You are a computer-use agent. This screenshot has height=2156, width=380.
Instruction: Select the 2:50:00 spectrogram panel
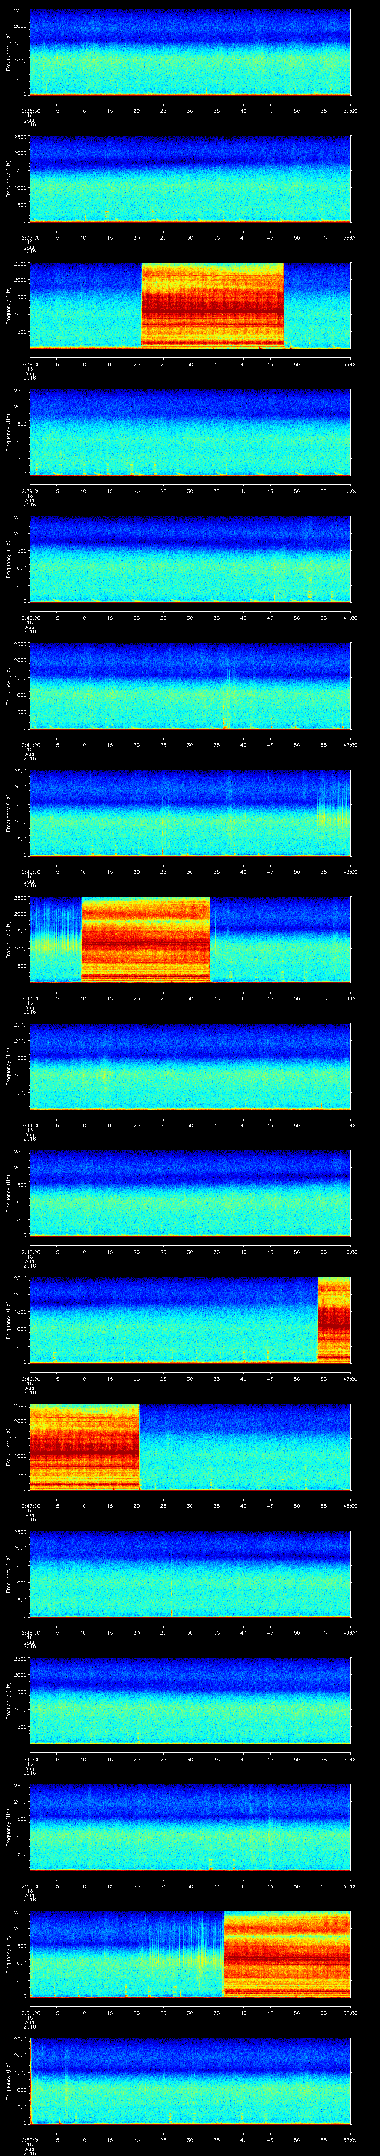(190, 1827)
